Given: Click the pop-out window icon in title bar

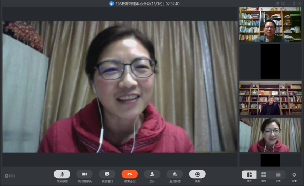Looking at the screenshot, I should (x=277, y=4).
